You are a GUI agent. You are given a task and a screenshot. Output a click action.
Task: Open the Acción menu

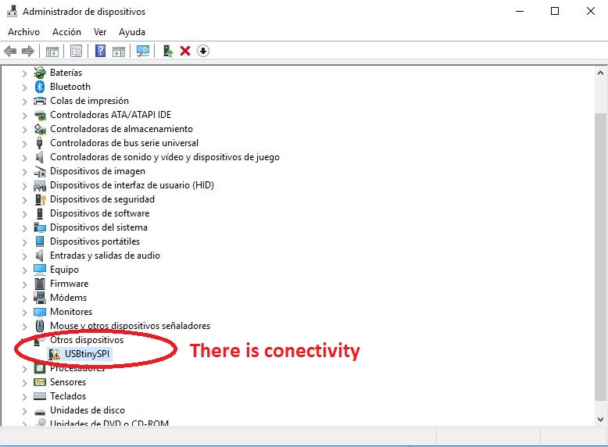pos(66,32)
